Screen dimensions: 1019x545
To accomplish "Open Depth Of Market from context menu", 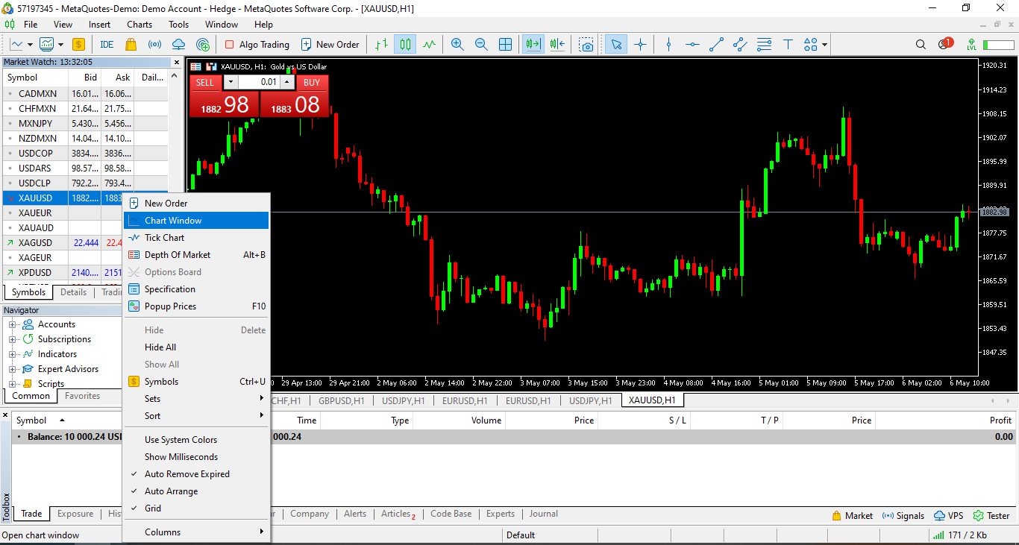I will tap(195, 255).
